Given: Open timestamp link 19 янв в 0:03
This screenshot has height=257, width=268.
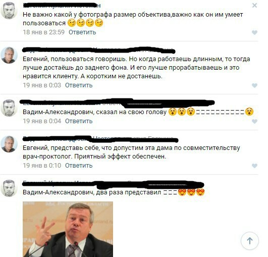Looking at the screenshot, I should coord(42,85).
